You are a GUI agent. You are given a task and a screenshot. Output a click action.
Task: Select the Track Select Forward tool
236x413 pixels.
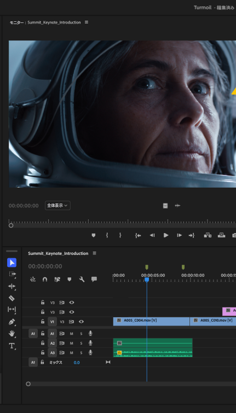pyautogui.click(x=12, y=274)
